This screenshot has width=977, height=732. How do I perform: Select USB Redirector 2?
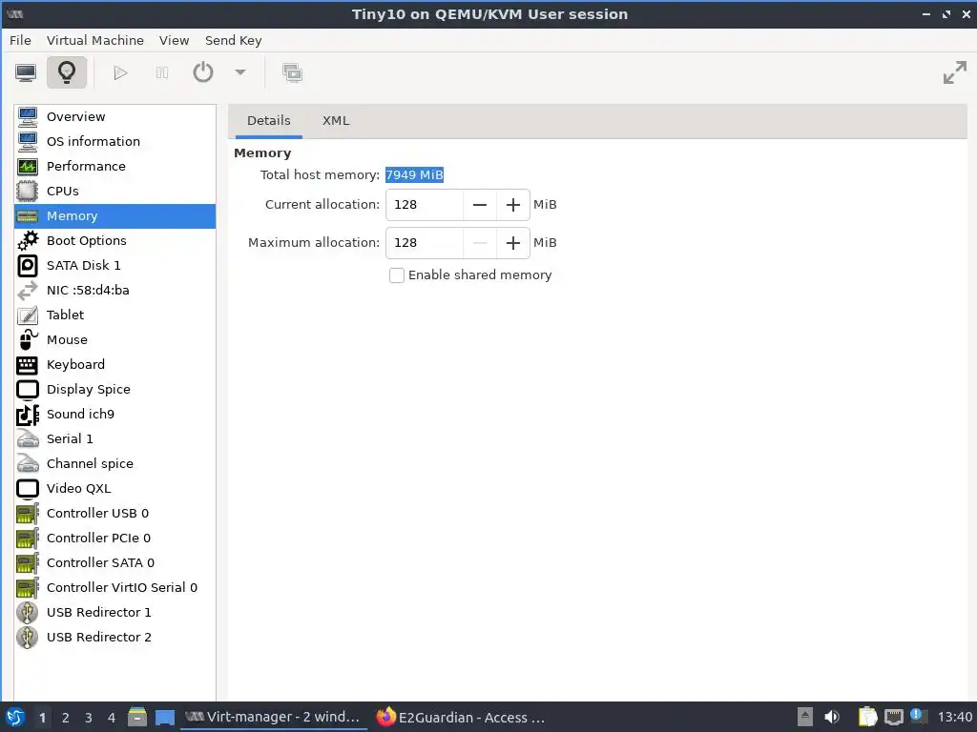pyautogui.click(x=114, y=638)
